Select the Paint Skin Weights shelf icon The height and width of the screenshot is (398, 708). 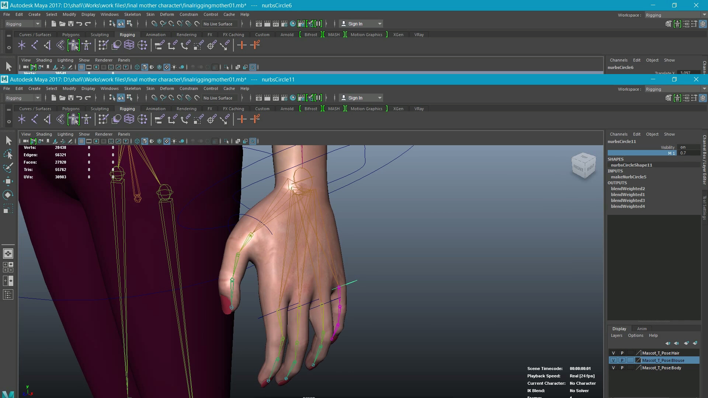click(104, 119)
